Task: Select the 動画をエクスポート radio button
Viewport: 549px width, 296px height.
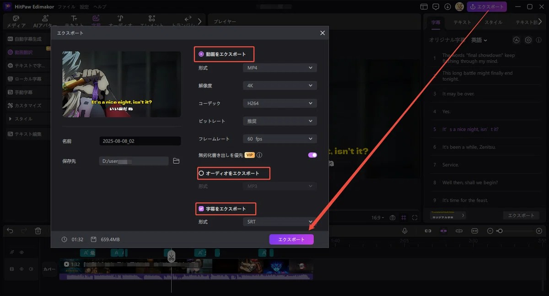Action: (201, 54)
